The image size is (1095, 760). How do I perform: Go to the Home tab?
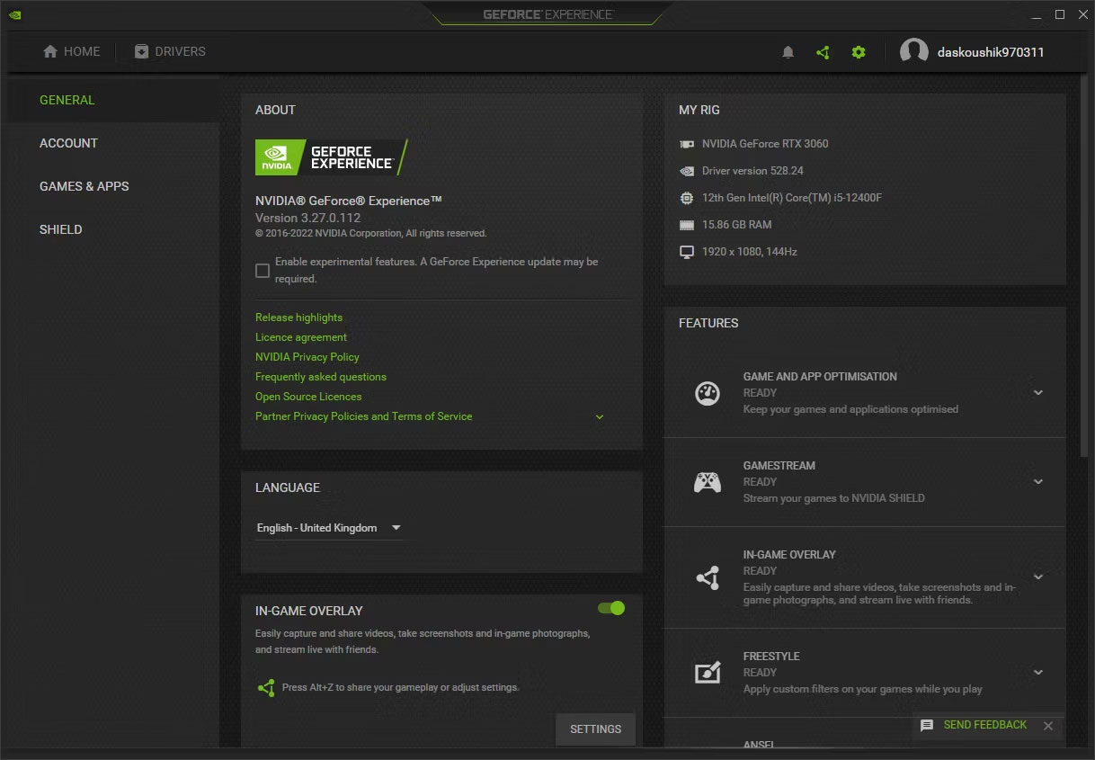[72, 51]
